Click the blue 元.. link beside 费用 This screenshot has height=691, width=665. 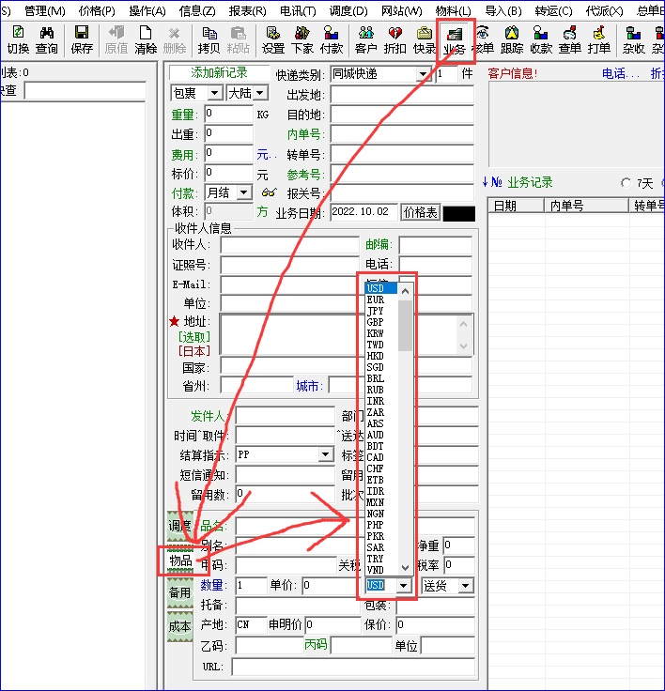coord(267,155)
